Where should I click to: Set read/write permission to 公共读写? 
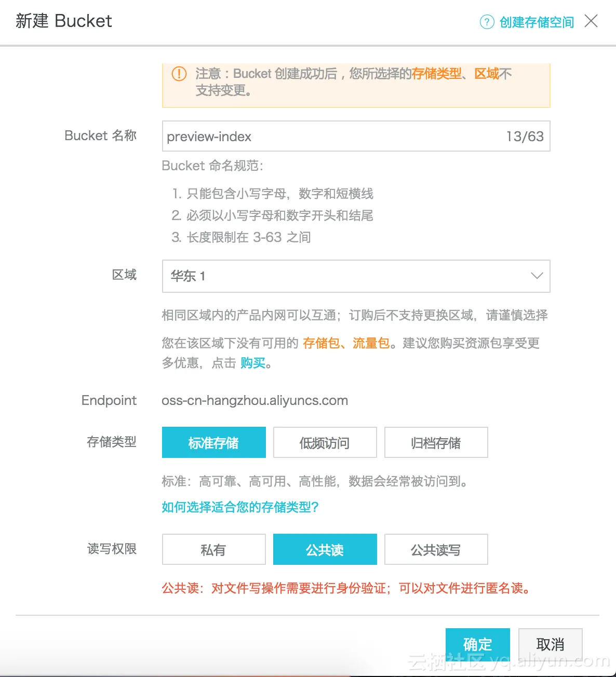click(436, 549)
